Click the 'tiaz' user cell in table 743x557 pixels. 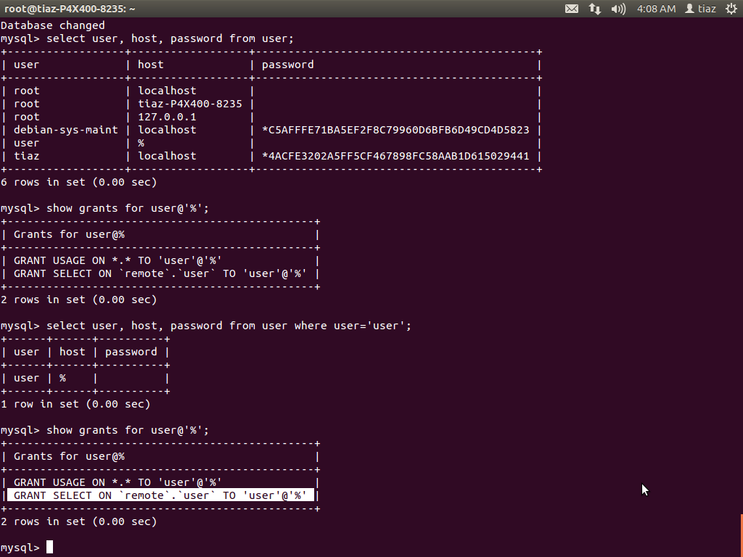[x=27, y=156]
